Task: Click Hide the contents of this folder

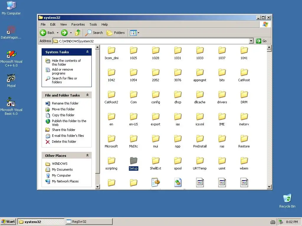Action: tap(66, 62)
